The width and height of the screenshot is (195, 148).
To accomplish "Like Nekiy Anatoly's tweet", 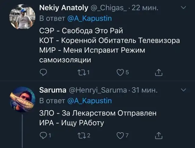I will click(121, 72).
